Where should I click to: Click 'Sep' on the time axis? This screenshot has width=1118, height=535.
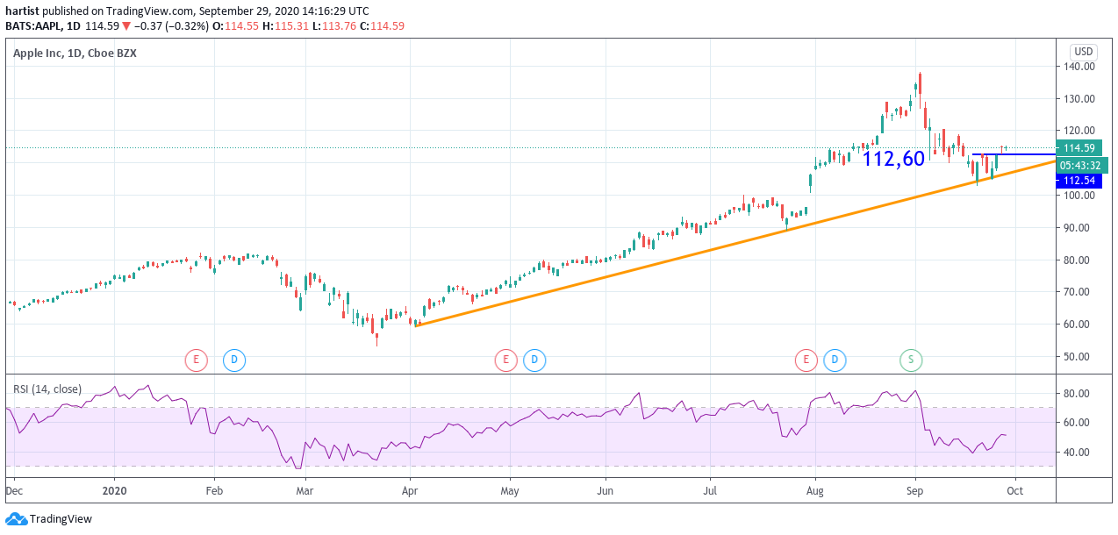click(915, 492)
